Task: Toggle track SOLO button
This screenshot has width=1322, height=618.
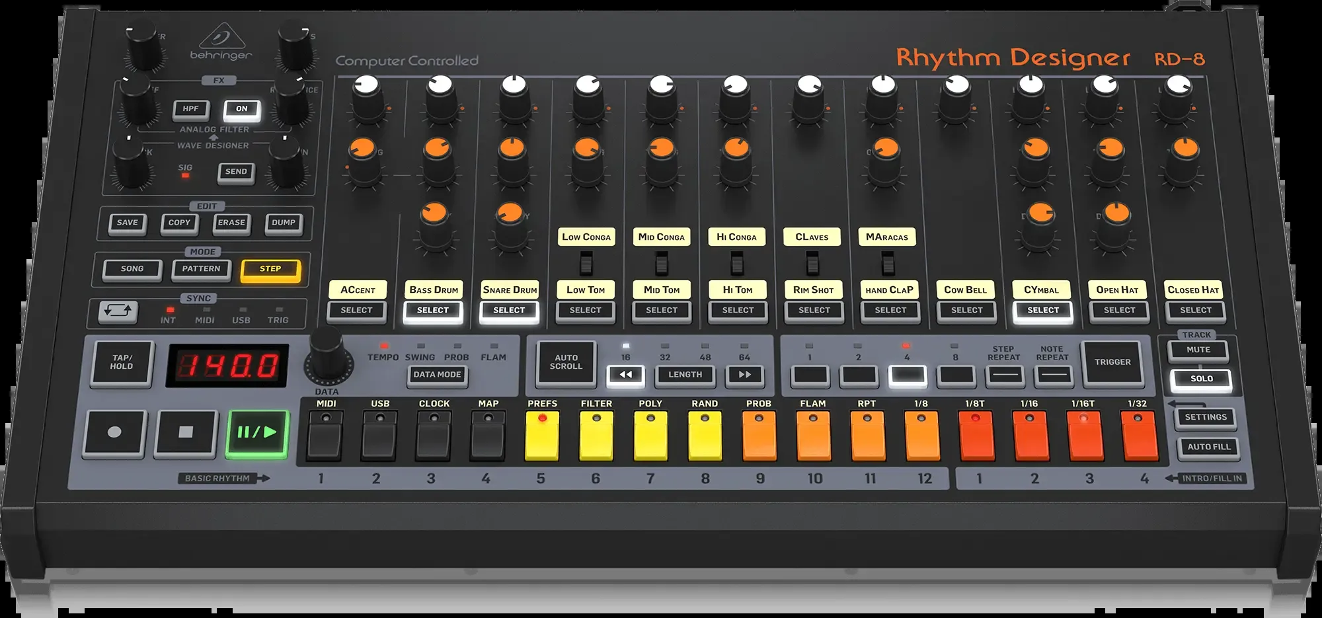Action: pyautogui.click(x=1202, y=379)
